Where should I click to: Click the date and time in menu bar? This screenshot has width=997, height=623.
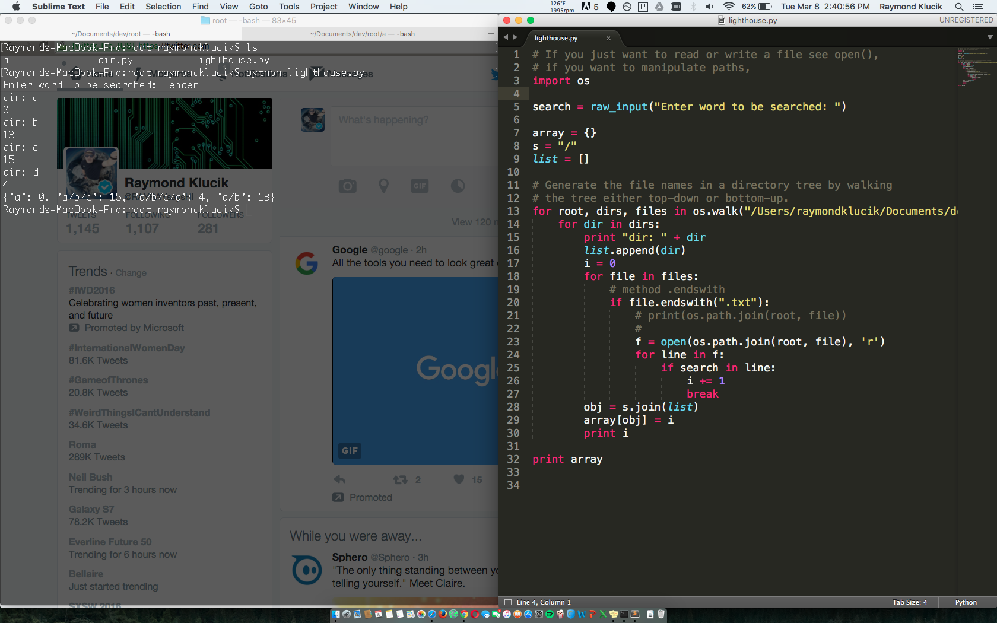point(825,7)
